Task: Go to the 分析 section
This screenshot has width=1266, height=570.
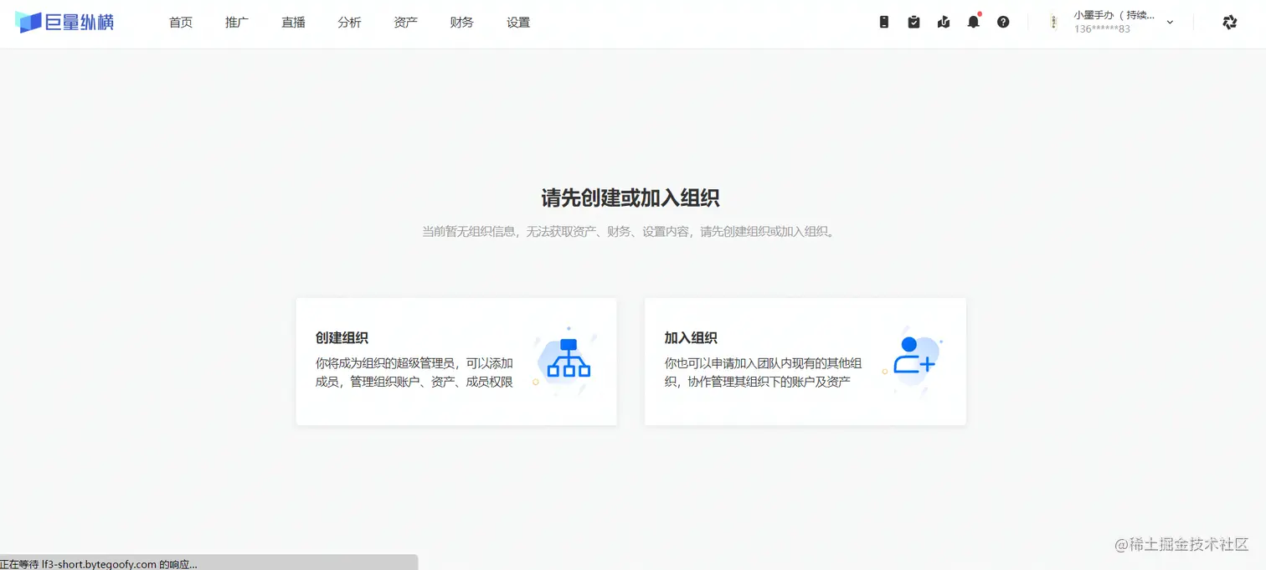Action: pyautogui.click(x=350, y=23)
